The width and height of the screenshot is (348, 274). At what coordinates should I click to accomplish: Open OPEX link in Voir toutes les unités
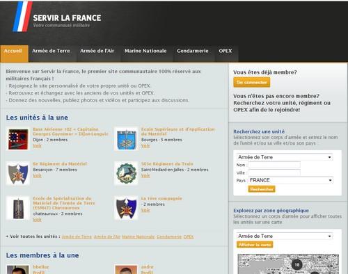pos(189,236)
